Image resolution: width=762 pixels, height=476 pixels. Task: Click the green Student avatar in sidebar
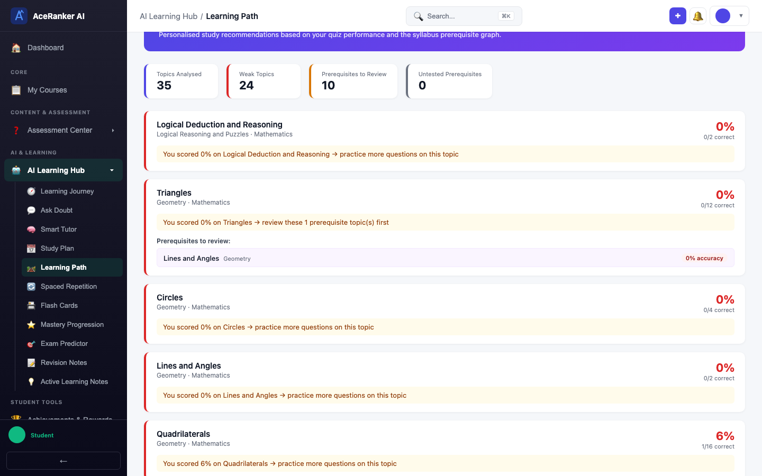[x=17, y=435]
